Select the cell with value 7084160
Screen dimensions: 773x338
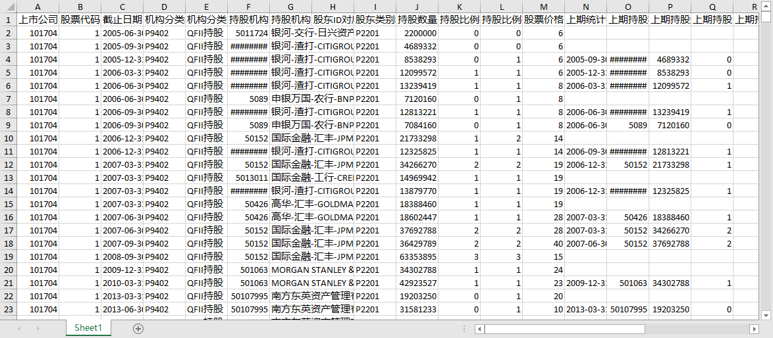click(x=417, y=125)
